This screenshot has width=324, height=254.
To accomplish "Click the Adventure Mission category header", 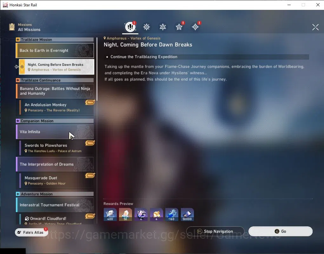I will 55,194.
